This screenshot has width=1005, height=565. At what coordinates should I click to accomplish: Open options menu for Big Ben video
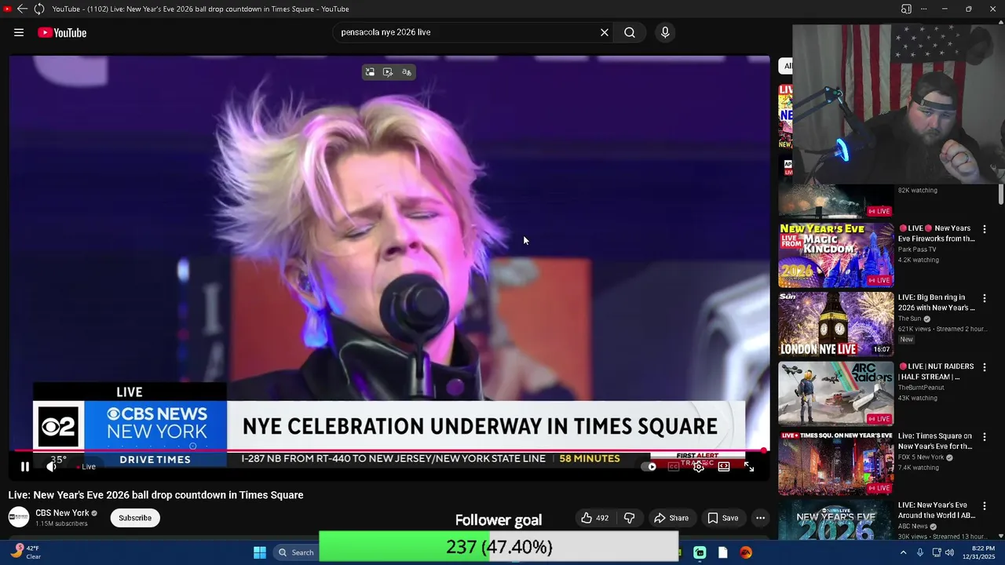point(985,298)
